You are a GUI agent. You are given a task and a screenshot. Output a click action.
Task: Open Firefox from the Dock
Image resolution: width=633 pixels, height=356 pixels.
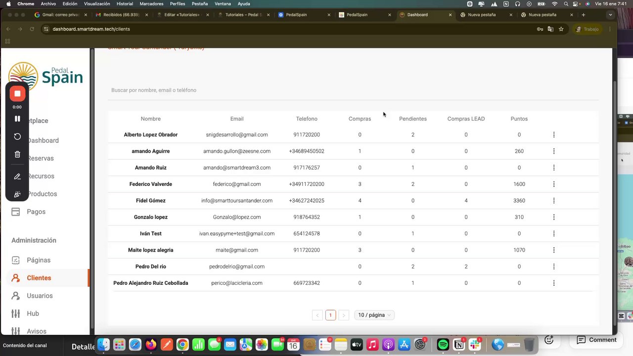point(151,345)
